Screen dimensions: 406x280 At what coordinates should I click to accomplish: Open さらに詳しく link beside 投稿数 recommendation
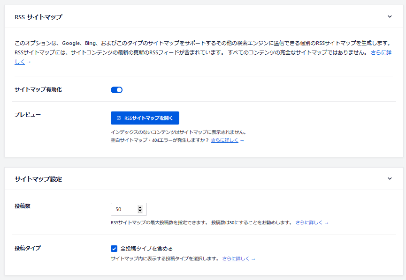coord(309,222)
